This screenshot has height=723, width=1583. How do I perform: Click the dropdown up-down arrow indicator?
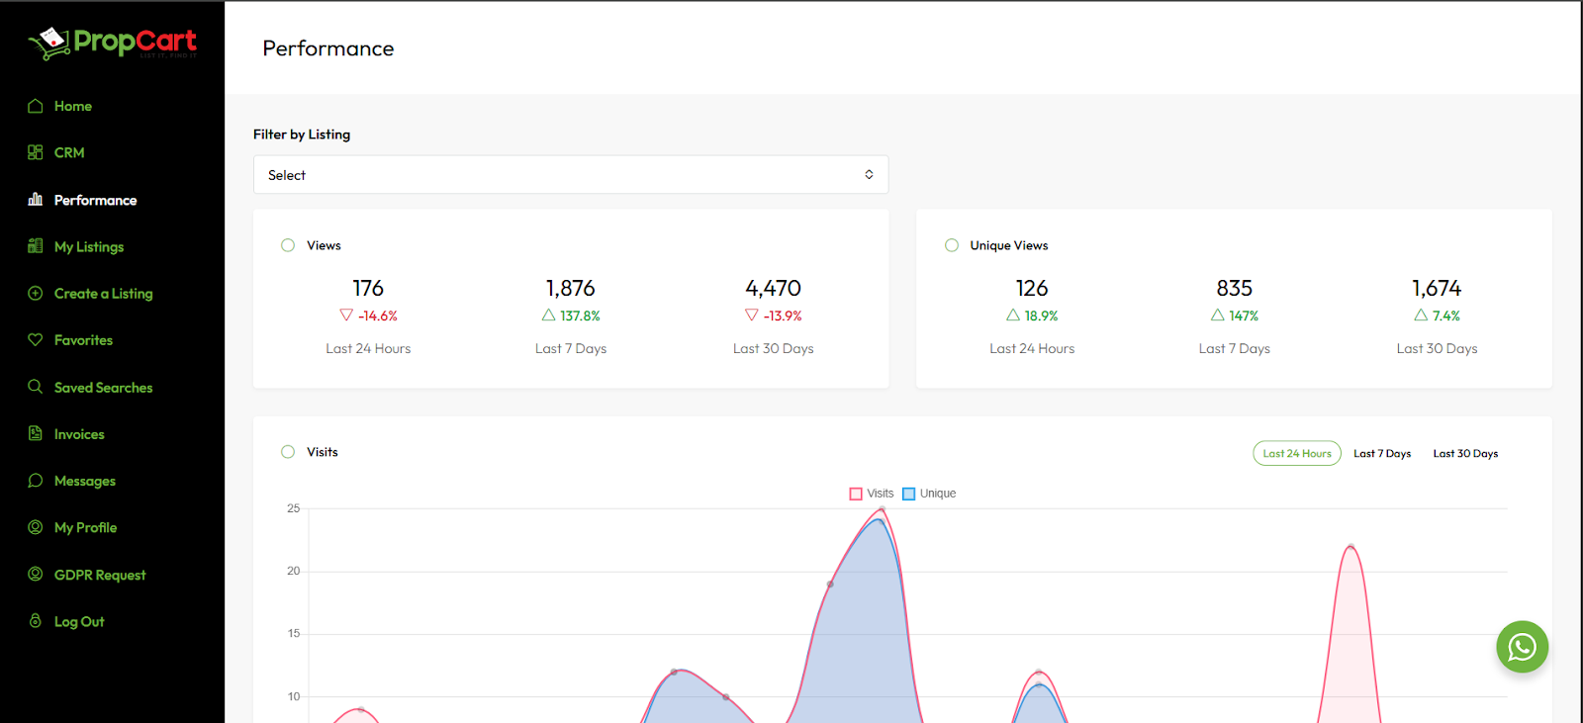(869, 175)
